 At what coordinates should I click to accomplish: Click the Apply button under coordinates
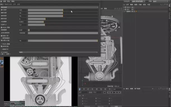coord(116,106)
